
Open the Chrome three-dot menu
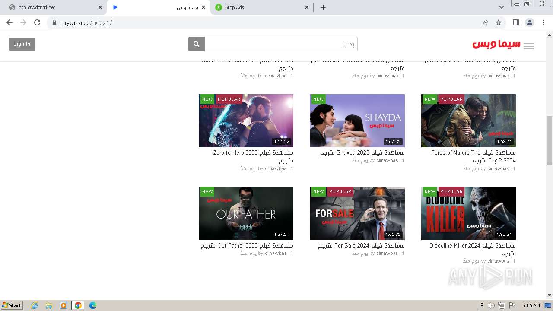tap(543, 22)
